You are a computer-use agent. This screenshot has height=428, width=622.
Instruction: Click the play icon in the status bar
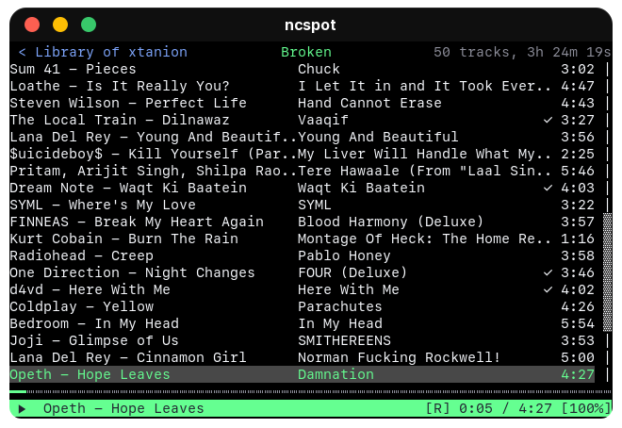22,408
